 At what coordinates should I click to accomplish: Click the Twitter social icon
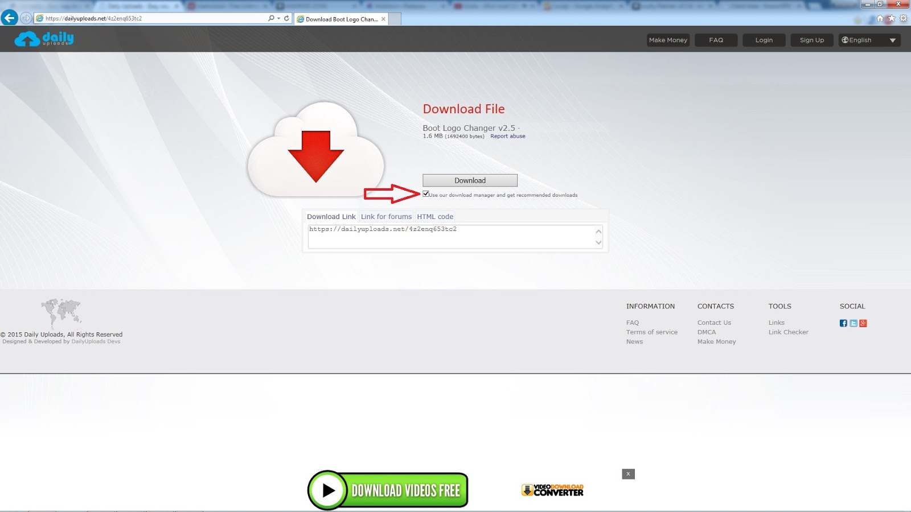point(853,323)
